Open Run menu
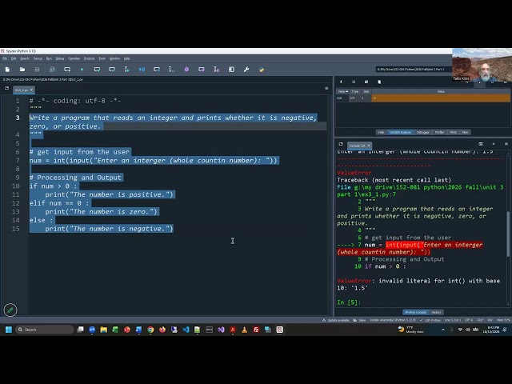The width and height of the screenshot is (512, 384). point(49,58)
